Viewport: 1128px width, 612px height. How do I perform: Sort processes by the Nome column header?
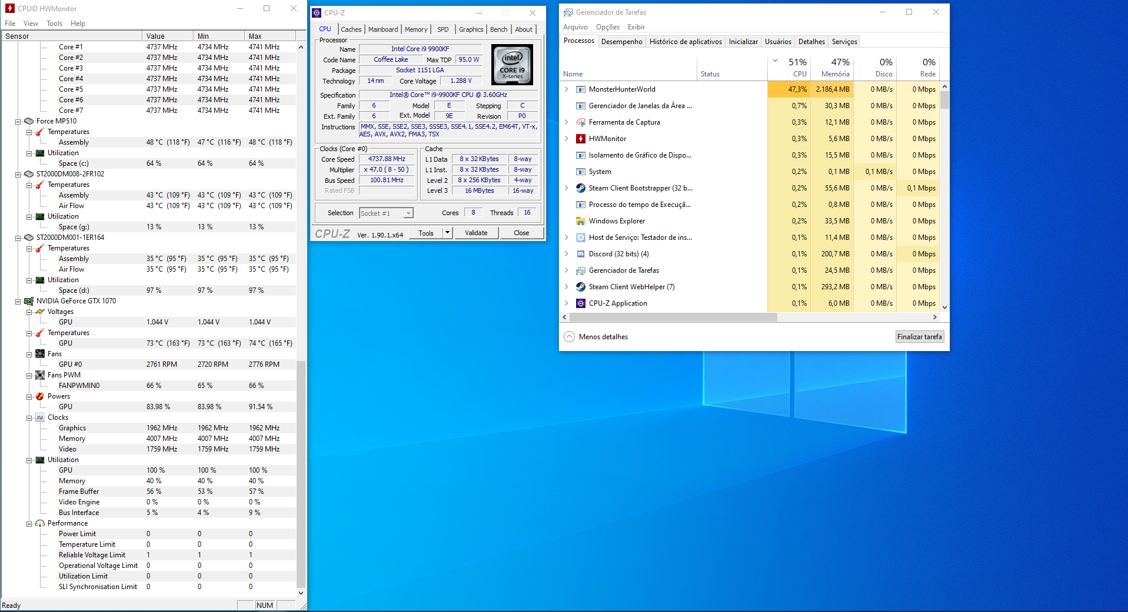click(x=628, y=68)
